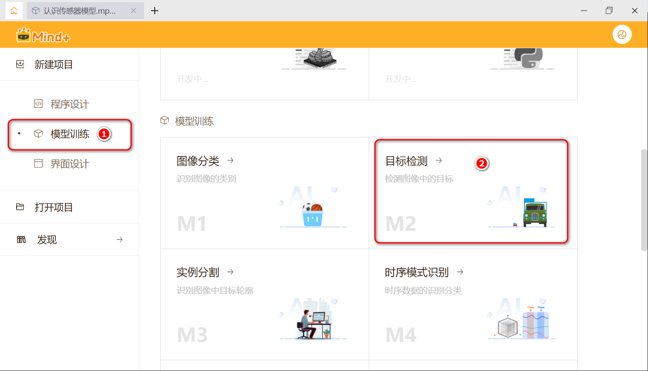The height and width of the screenshot is (371, 648).
Task: Click the cube icon beside the 模型训练 section heading
Action: click(x=165, y=121)
